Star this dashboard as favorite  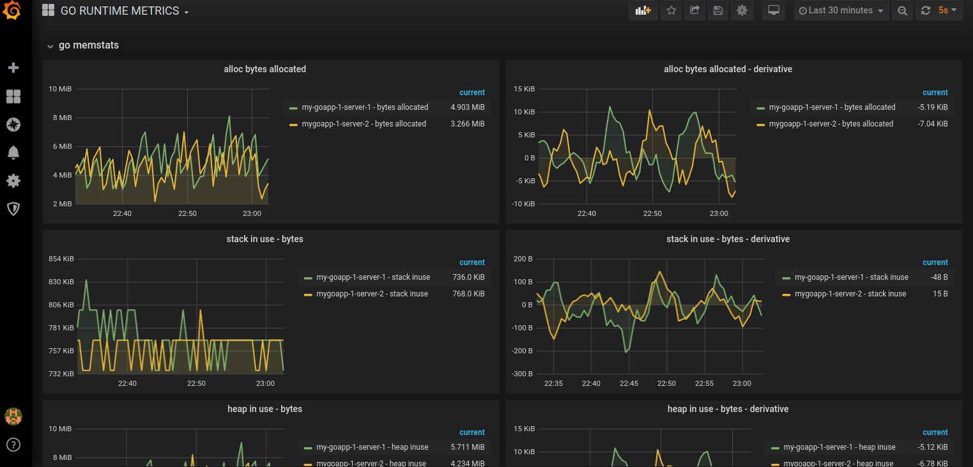(671, 10)
